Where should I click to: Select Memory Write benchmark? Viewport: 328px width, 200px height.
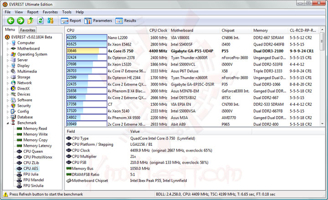36,134
